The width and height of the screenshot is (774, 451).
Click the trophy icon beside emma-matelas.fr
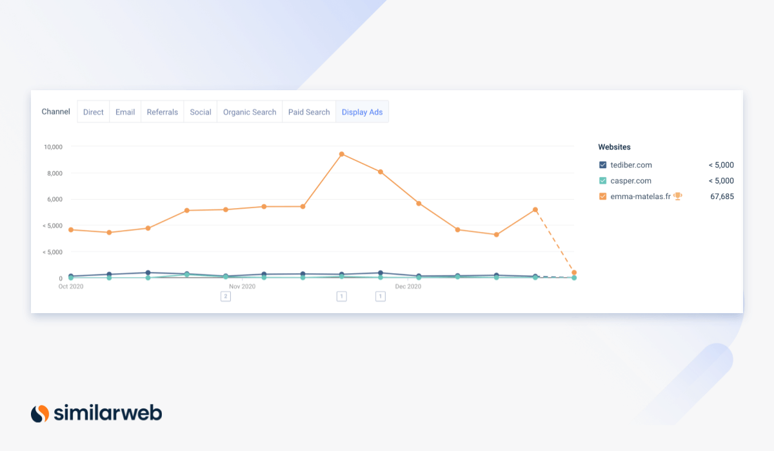[677, 197]
